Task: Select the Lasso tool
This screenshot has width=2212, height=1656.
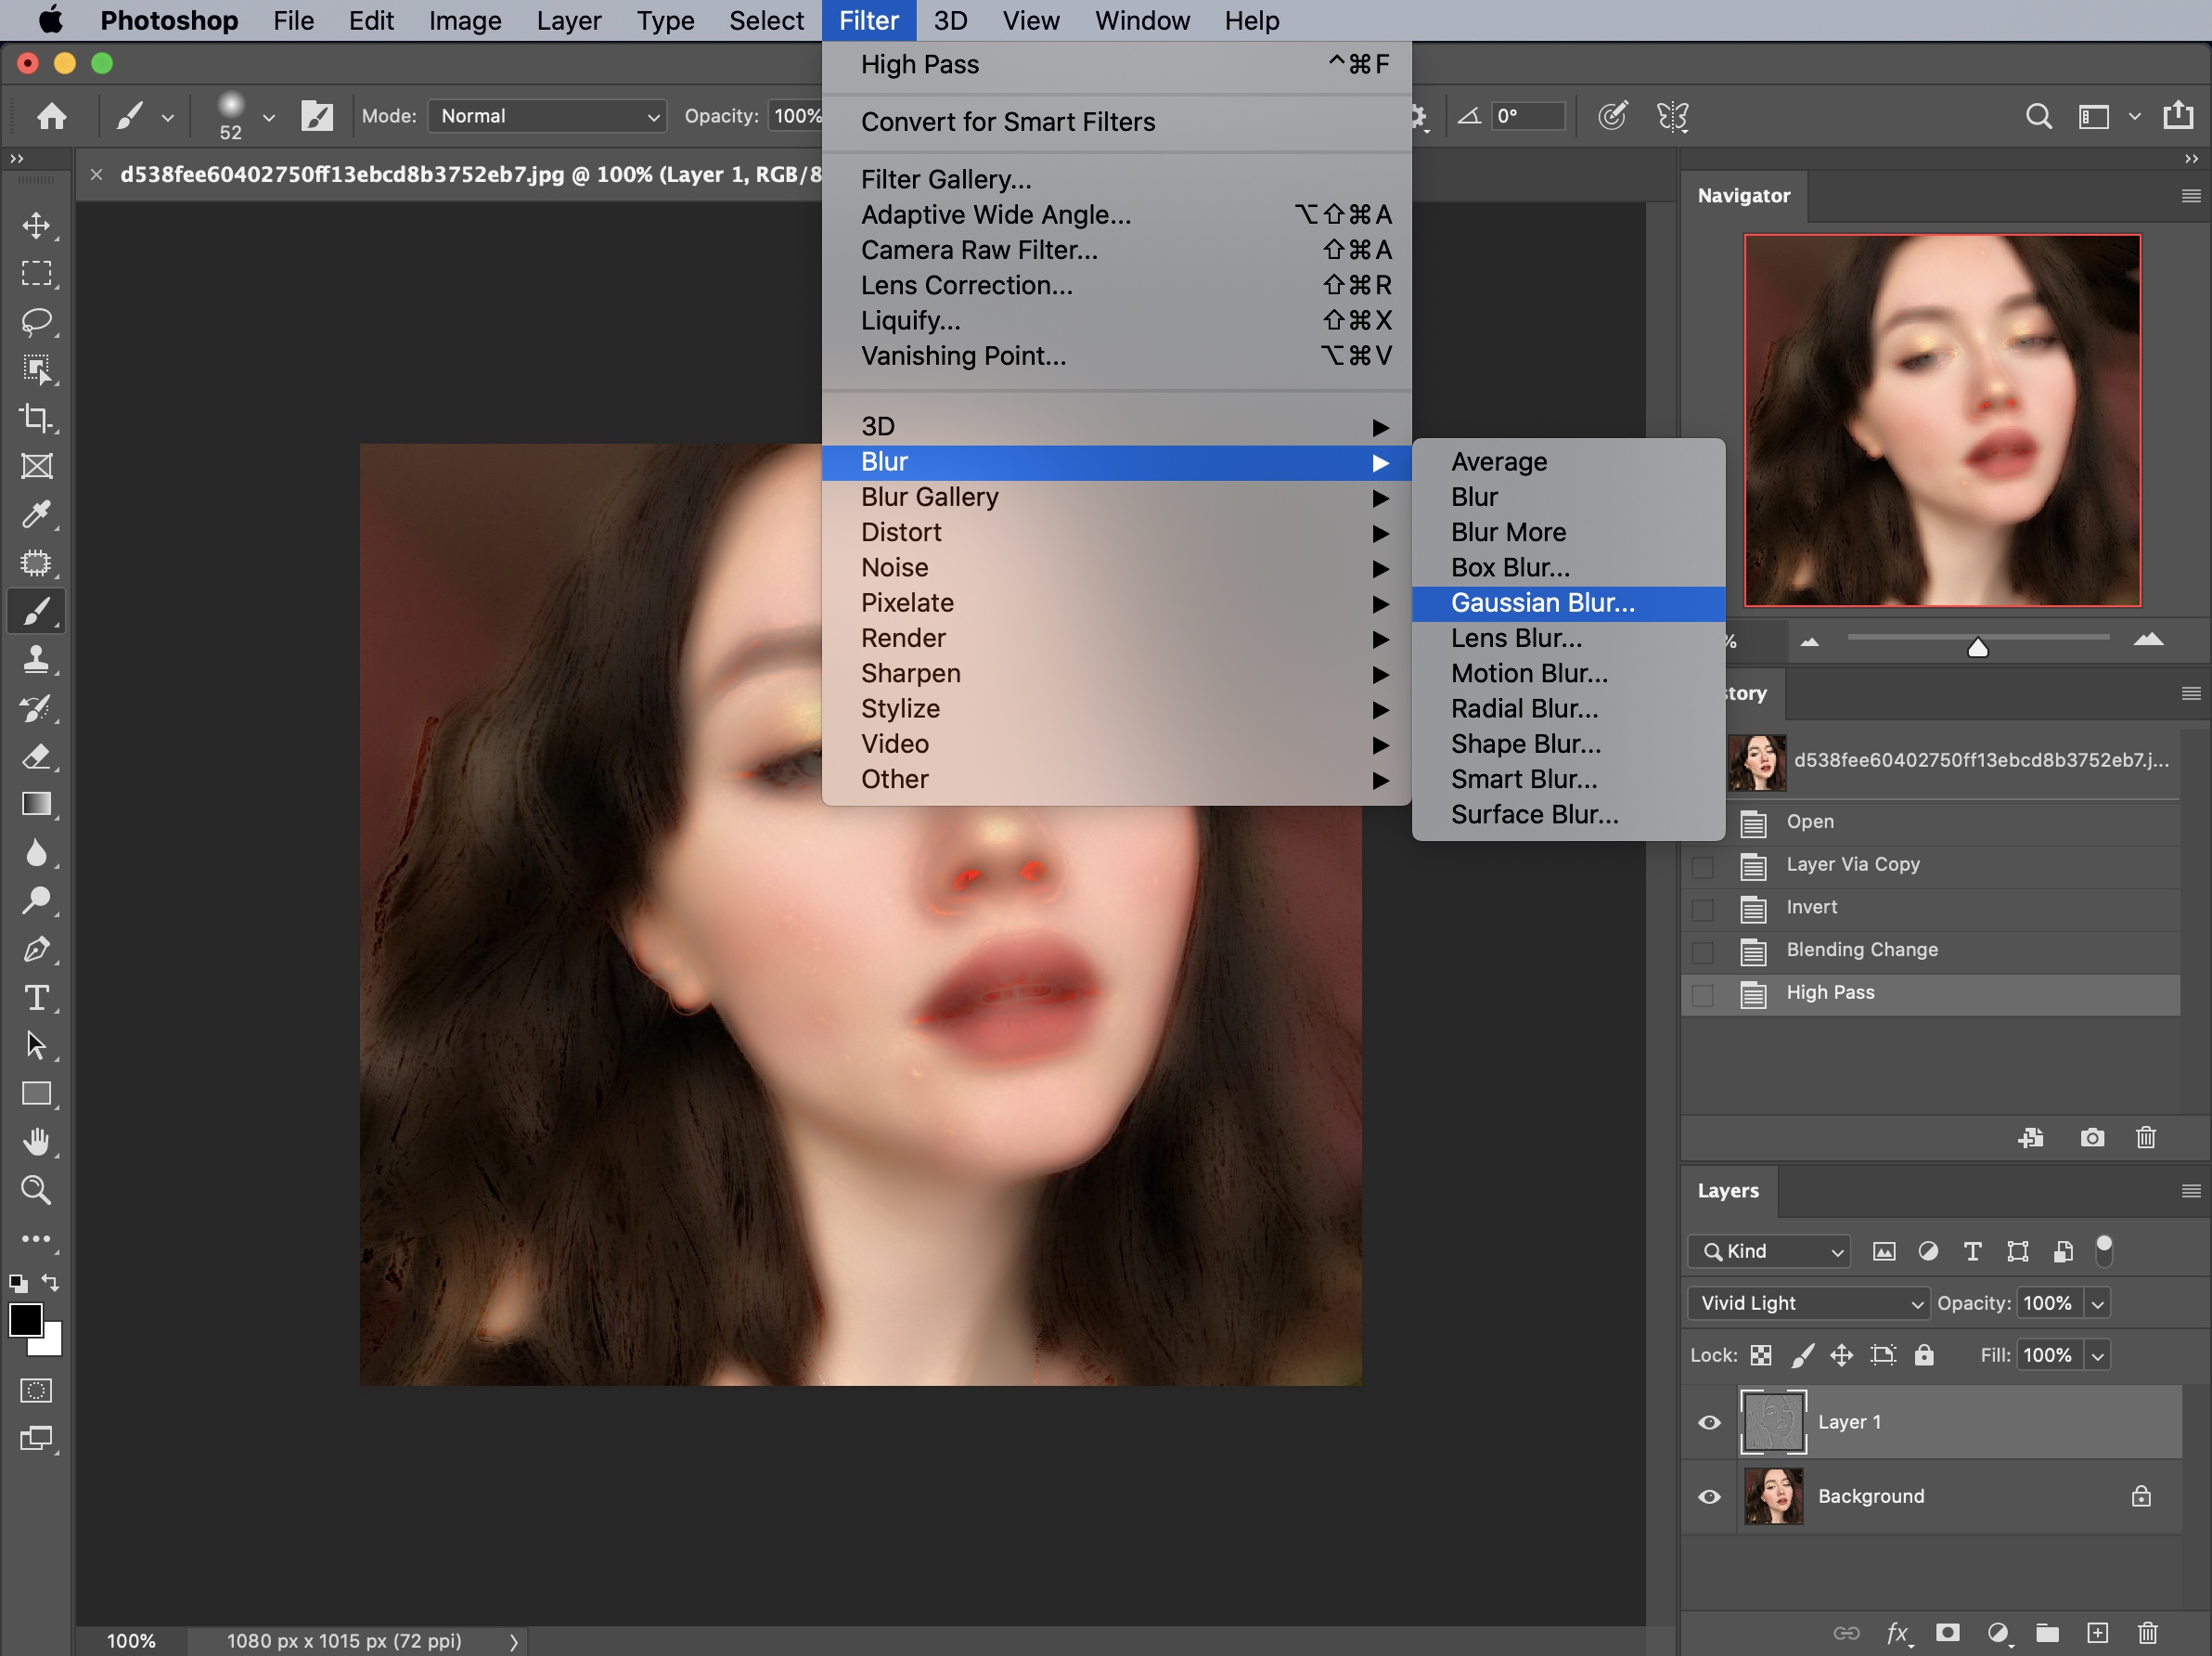Action: [37, 322]
